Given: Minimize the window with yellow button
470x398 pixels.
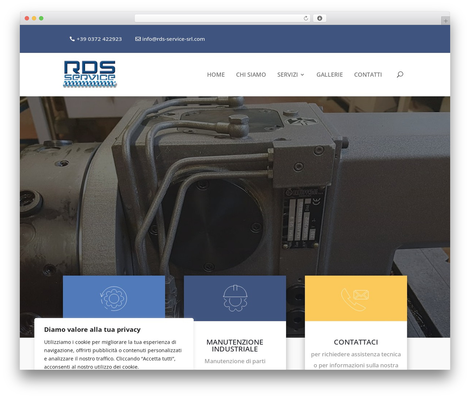Looking at the screenshot, I should point(34,18).
